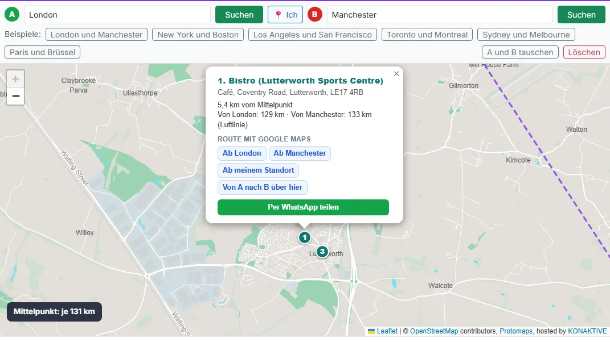The width and height of the screenshot is (610, 342).
Task: Share via Per WhatsApp teilen button
Action: [x=303, y=207]
